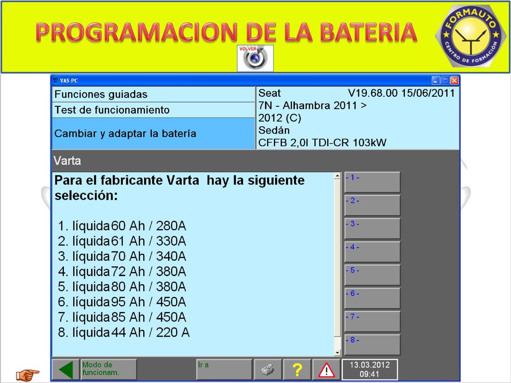Select battery option button - 2 -
This screenshot has width=511, height=383.
click(x=372, y=205)
